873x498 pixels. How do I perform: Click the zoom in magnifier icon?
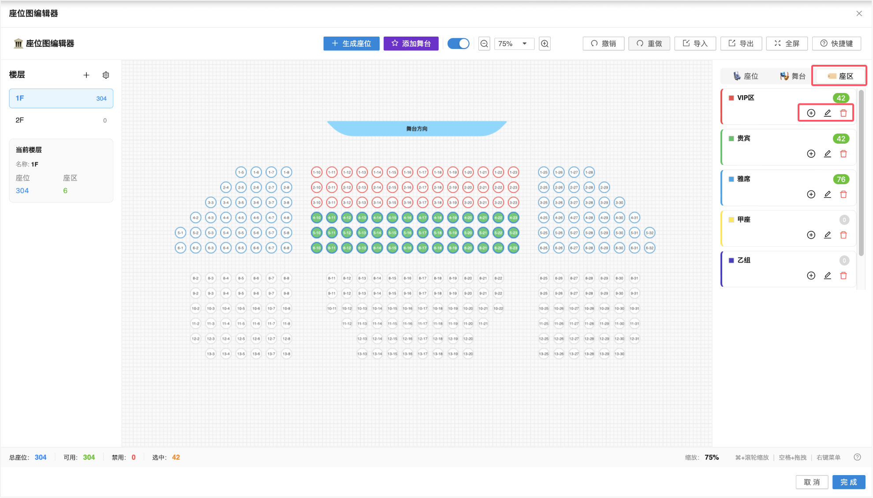coord(545,44)
